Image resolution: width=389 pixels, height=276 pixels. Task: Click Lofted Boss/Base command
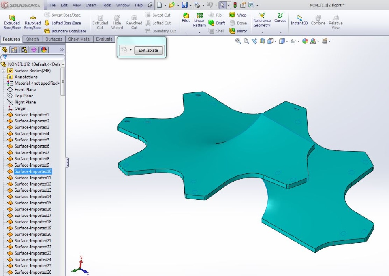click(62, 23)
